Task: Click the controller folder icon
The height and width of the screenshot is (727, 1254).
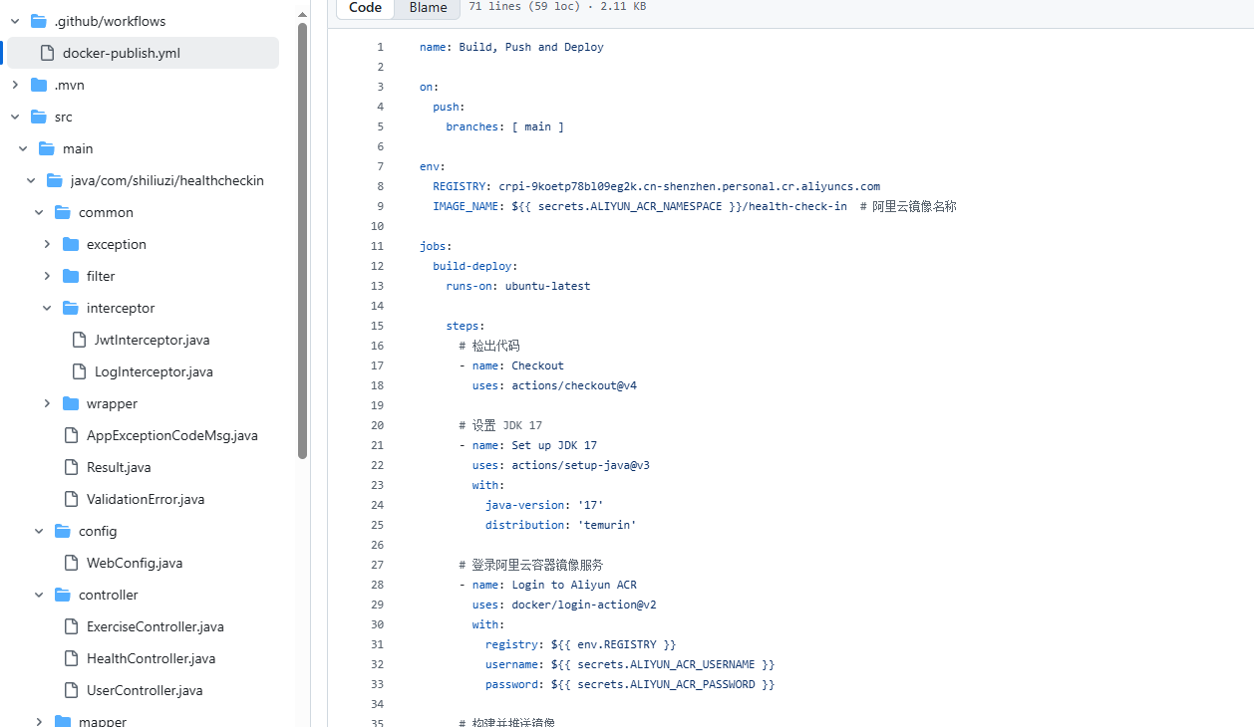Action: [x=63, y=595]
